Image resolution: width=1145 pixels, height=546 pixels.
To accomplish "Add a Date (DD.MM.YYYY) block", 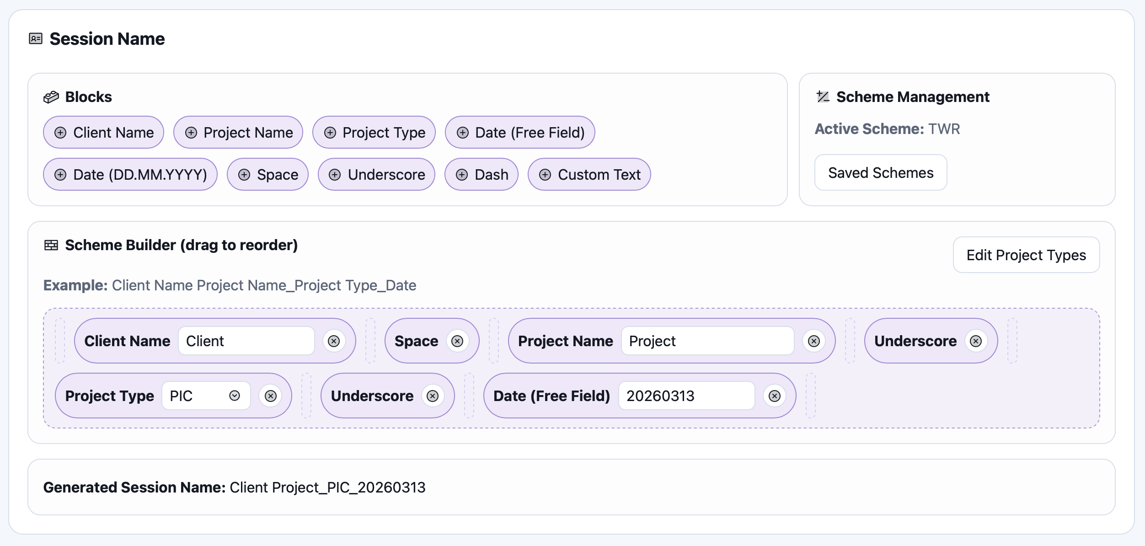I will coord(130,174).
